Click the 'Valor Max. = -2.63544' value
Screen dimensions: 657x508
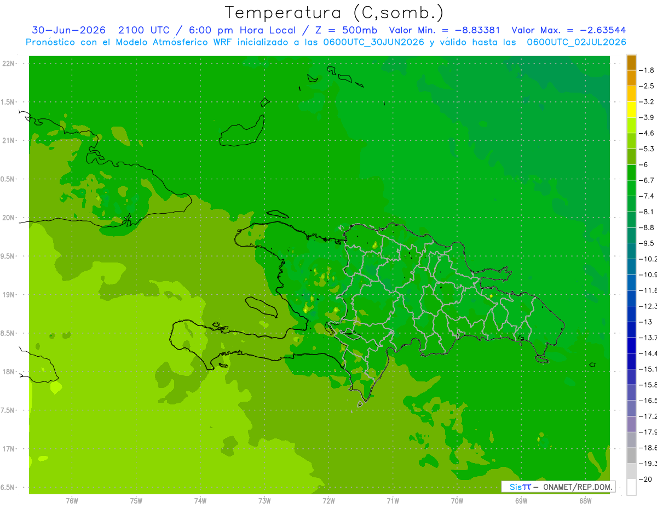[x=568, y=30]
